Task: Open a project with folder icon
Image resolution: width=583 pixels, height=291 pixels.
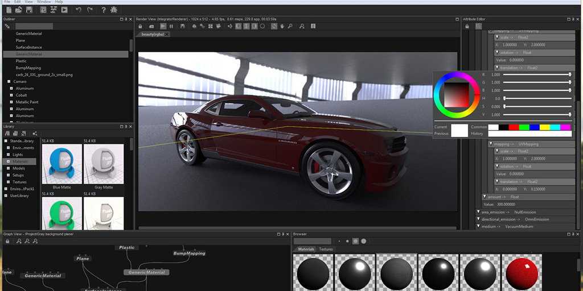Action: click(x=19, y=10)
